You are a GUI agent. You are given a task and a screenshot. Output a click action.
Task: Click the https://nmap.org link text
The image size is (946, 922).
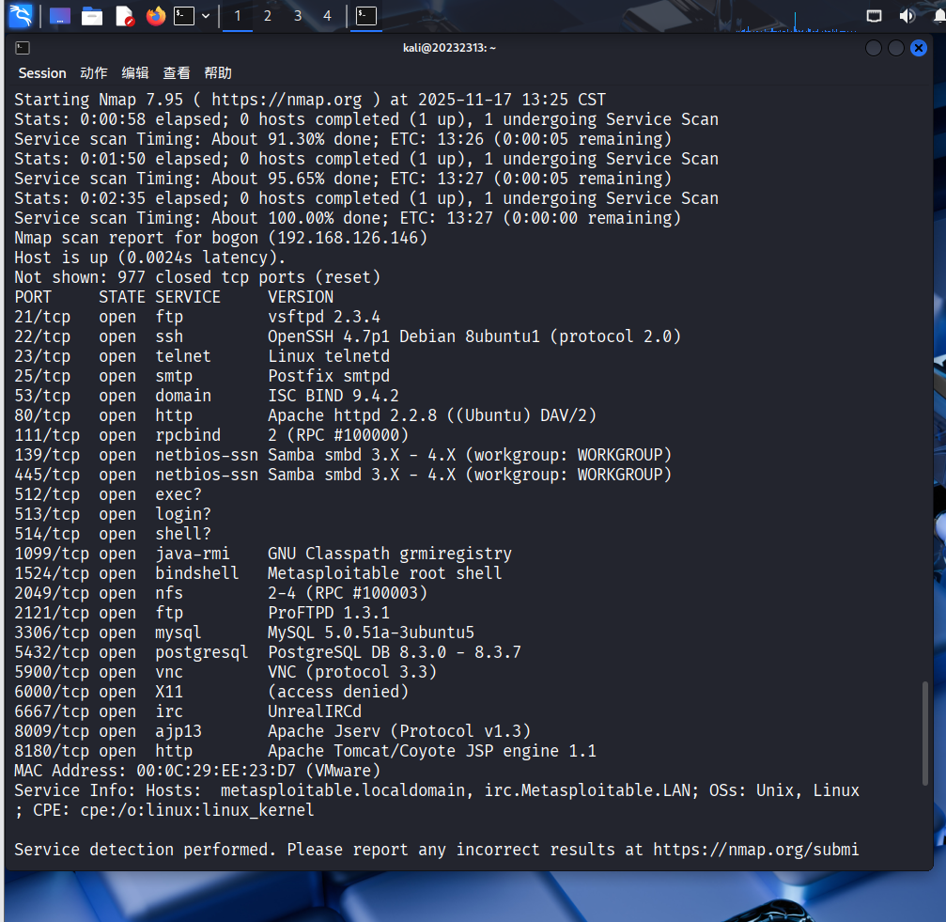(287, 100)
